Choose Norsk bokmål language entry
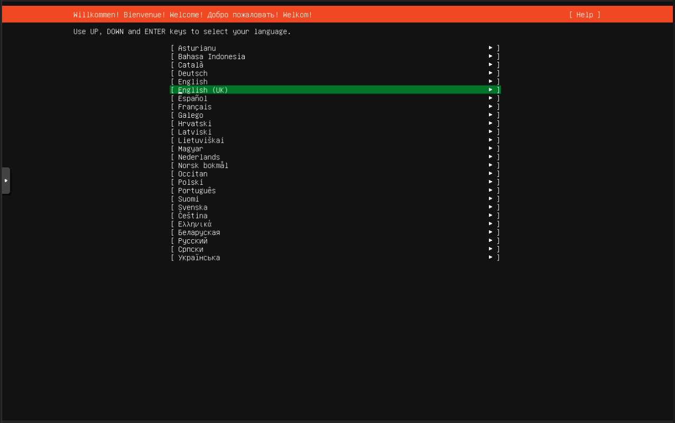Image resolution: width=675 pixels, height=423 pixels. click(x=203, y=165)
